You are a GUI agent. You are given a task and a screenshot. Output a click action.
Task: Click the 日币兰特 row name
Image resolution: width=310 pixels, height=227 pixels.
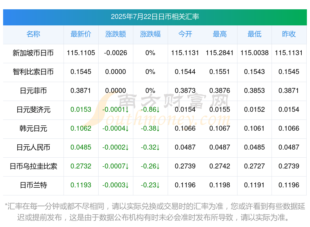click(33, 185)
